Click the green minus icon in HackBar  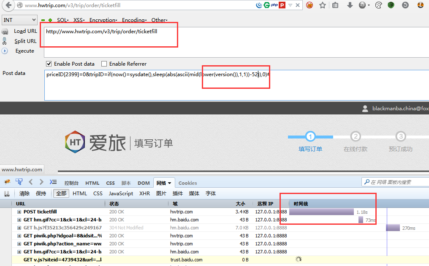pyautogui.click(x=43, y=20)
